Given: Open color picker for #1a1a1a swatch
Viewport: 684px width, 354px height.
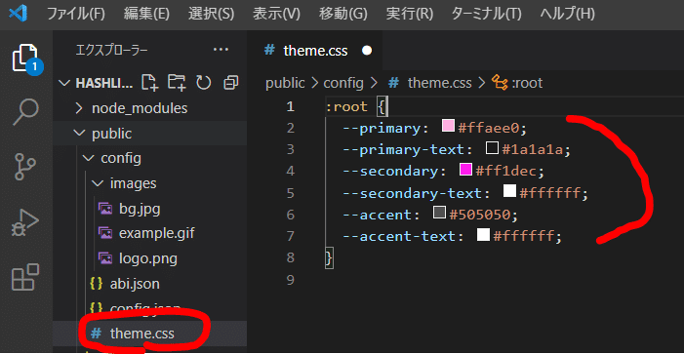Looking at the screenshot, I should pyautogui.click(x=492, y=148).
